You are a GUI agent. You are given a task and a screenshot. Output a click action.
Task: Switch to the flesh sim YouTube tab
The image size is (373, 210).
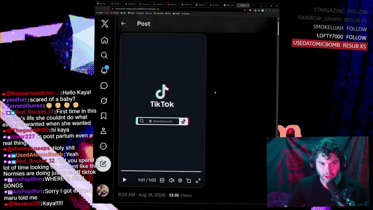(x=173, y=5)
